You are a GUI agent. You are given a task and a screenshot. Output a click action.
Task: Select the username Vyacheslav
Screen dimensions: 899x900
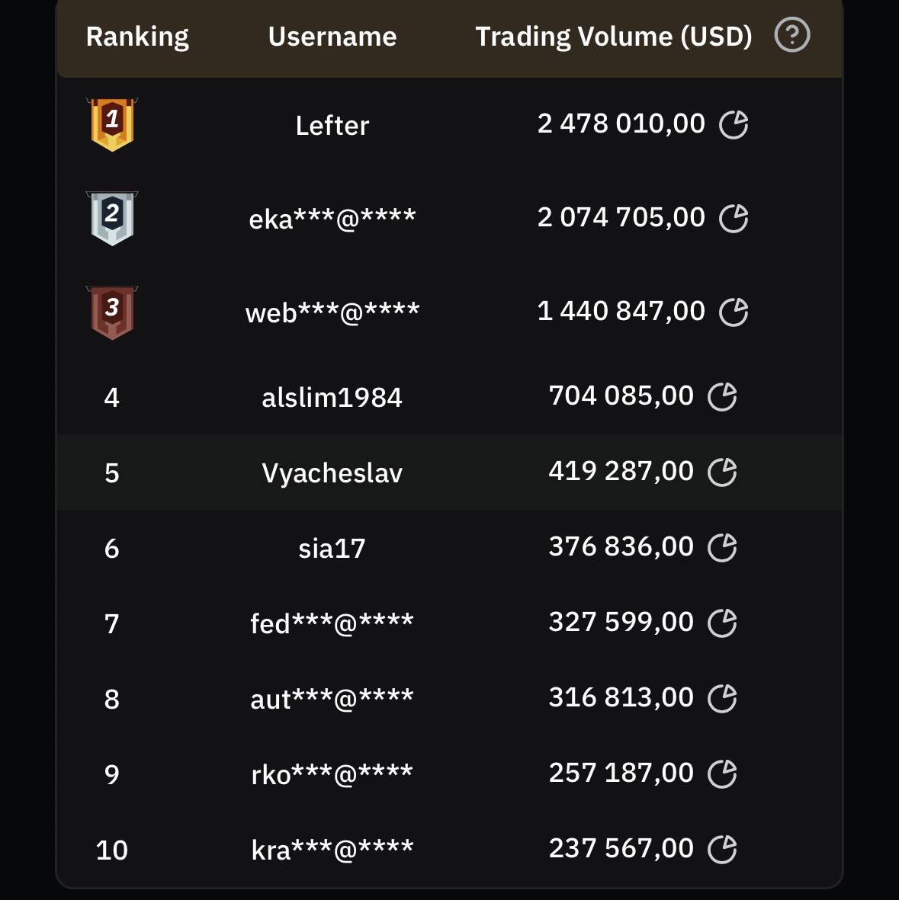tap(332, 473)
